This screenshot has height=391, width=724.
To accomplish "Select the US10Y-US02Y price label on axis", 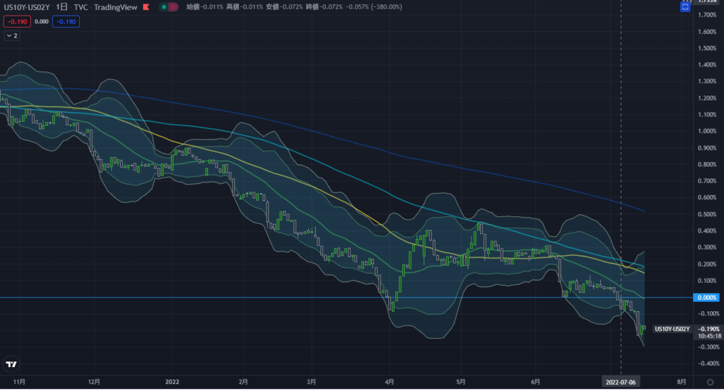I will (672, 329).
